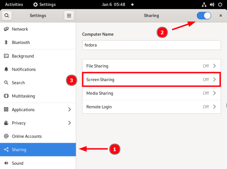The height and width of the screenshot is (169, 227).
Task: Open the clock and calendar at Jan 6 05:48
Action: coord(113,4)
